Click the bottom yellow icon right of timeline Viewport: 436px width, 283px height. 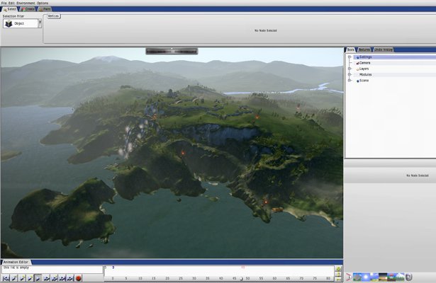pyautogui.click(x=338, y=279)
